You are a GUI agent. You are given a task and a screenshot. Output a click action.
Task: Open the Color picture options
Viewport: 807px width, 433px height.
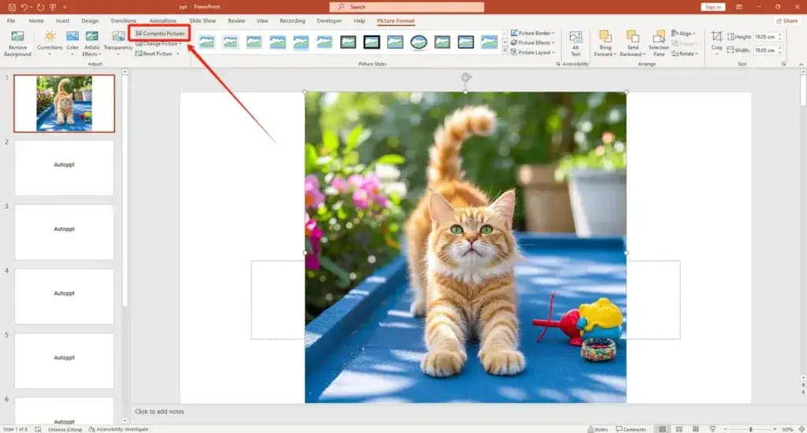73,43
